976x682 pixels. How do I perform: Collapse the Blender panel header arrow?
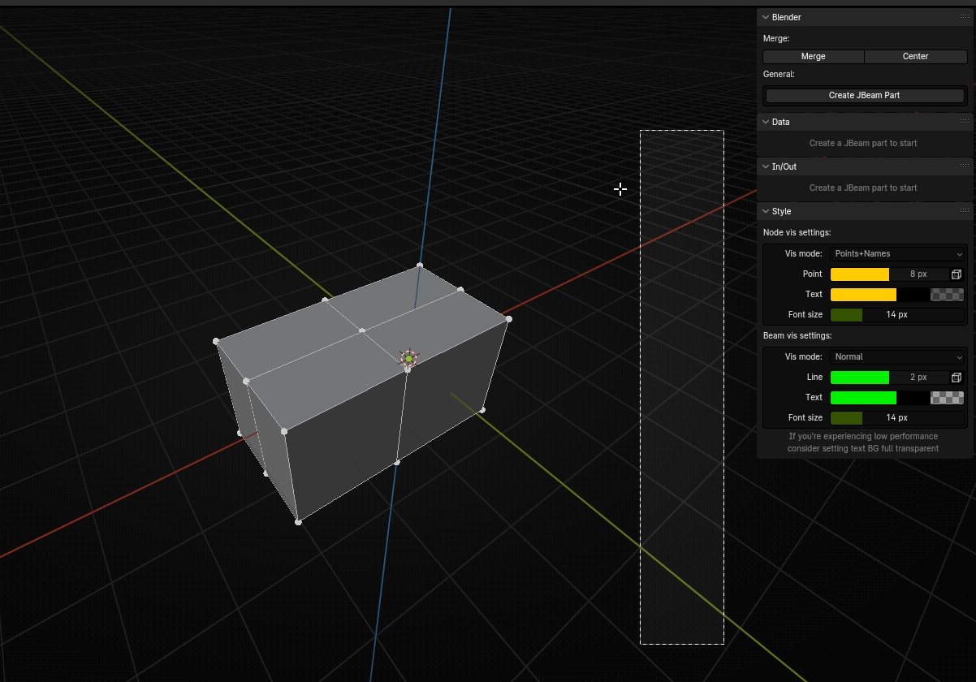tap(765, 17)
